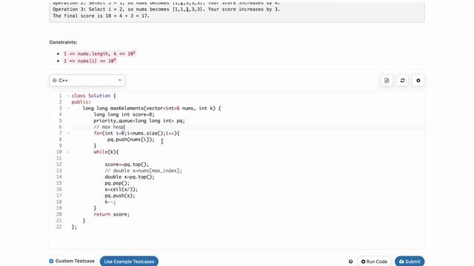Image resolution: width=474 pixels, height=266 pixels.
Task: Click the '// max heap' comment line
Action: (109, 127)
